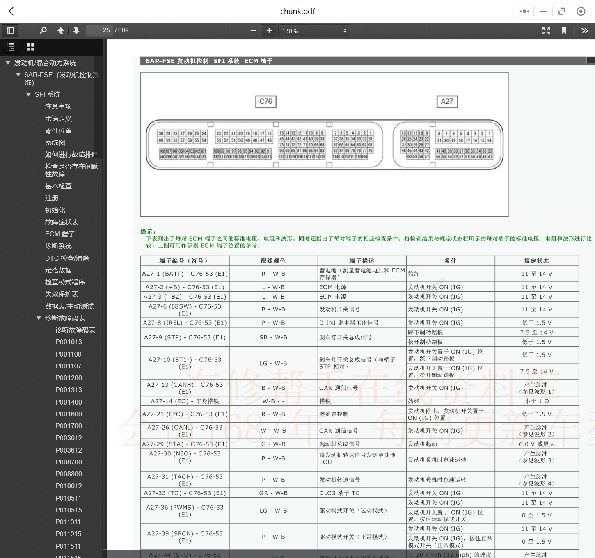The height and width of the screenshot is (558, 595).
Task: Click the back arrow in header
Action: tap(11, 11)
